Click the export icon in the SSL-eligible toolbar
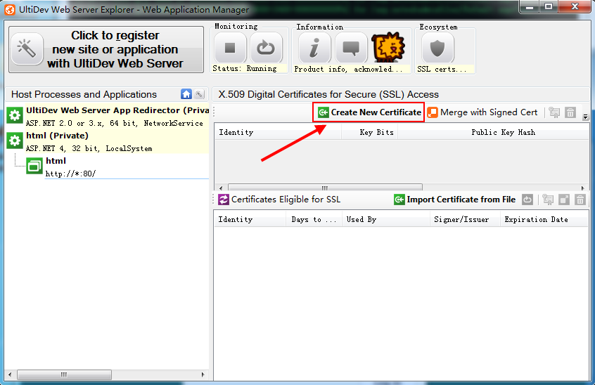 click(x=564, y=200)
